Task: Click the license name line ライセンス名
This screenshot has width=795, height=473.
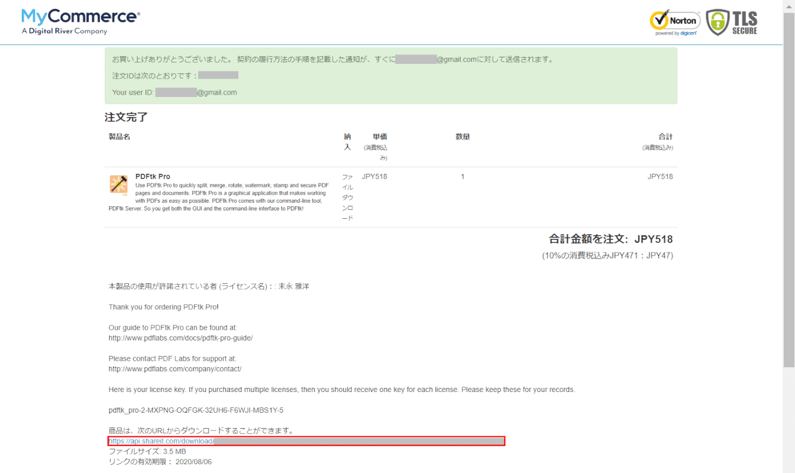Action: point(209,286)
